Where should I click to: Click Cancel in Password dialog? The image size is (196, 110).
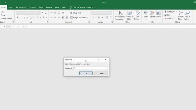[x=101, y=73]
